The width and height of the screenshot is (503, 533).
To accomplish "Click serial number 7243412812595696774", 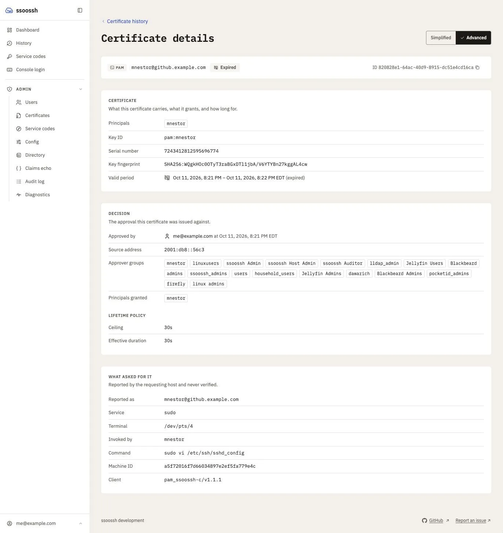I will click(x=191, y=151).
